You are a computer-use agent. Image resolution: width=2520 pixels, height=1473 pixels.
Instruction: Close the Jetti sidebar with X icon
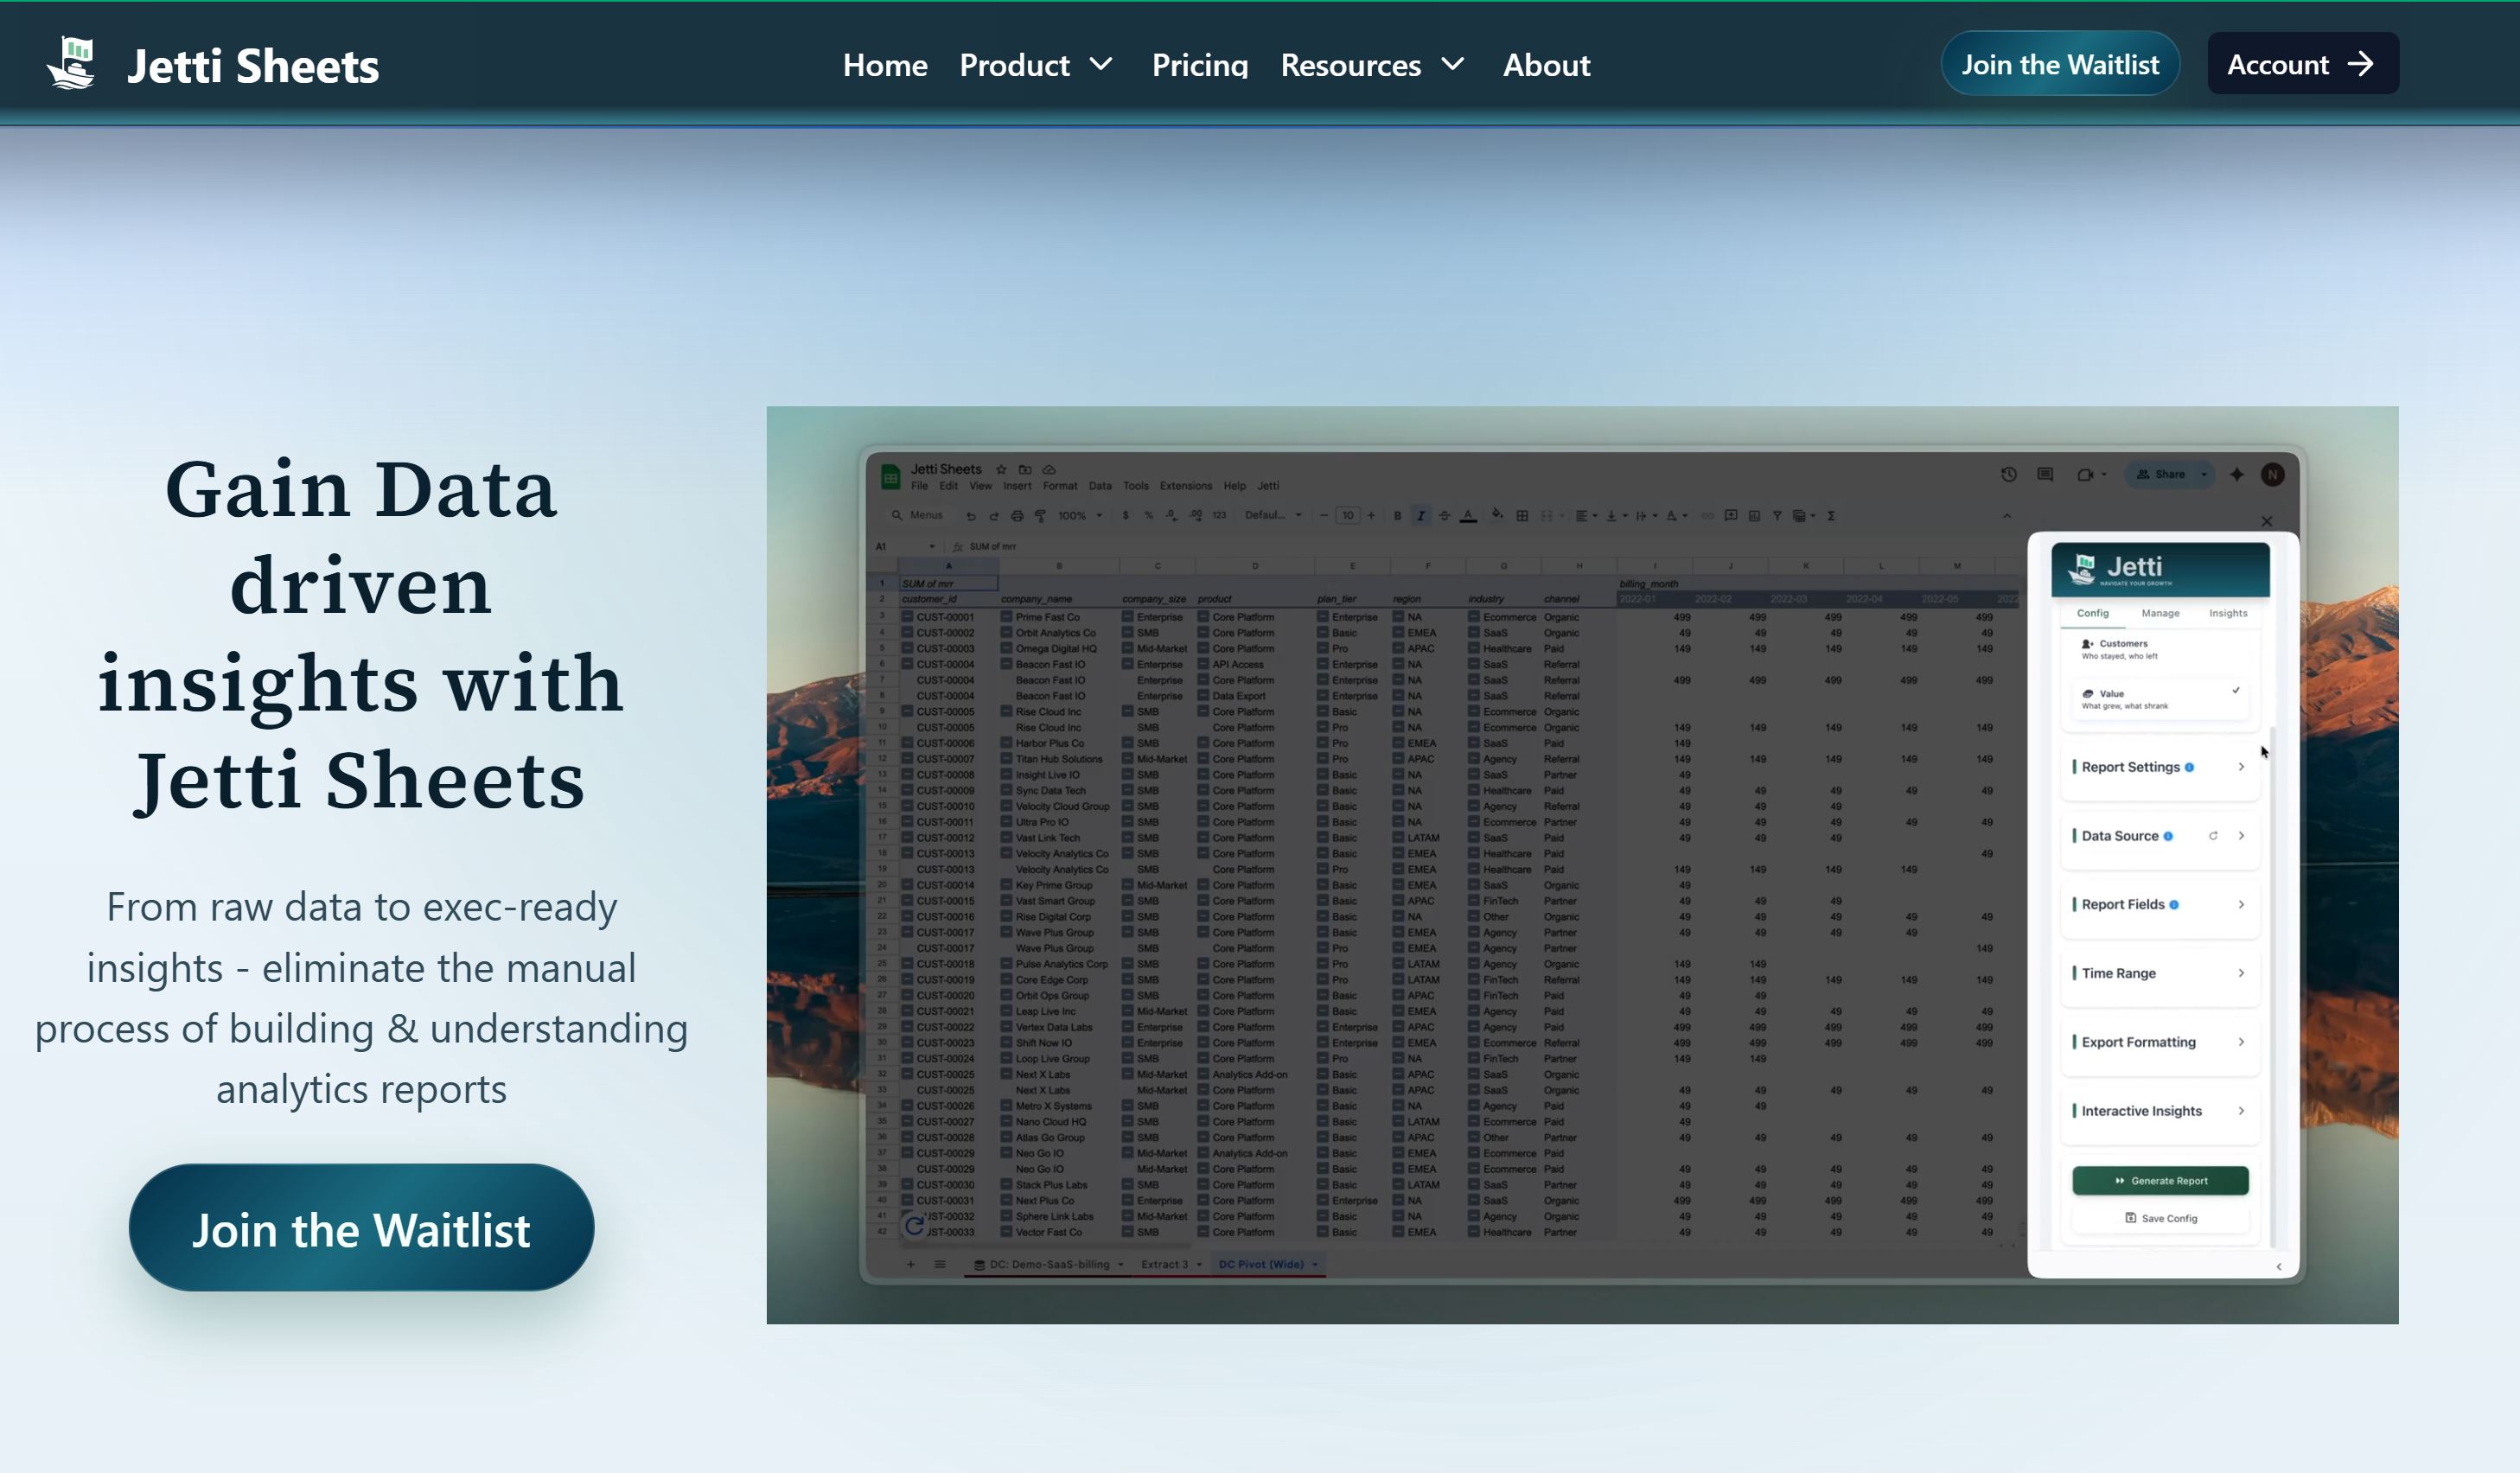coord(2267,521)
